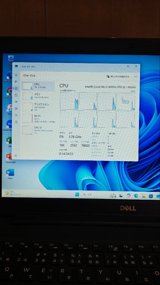Open Microsoft Edge from the taskbar
160x285 pixels.
click(136, 195)
